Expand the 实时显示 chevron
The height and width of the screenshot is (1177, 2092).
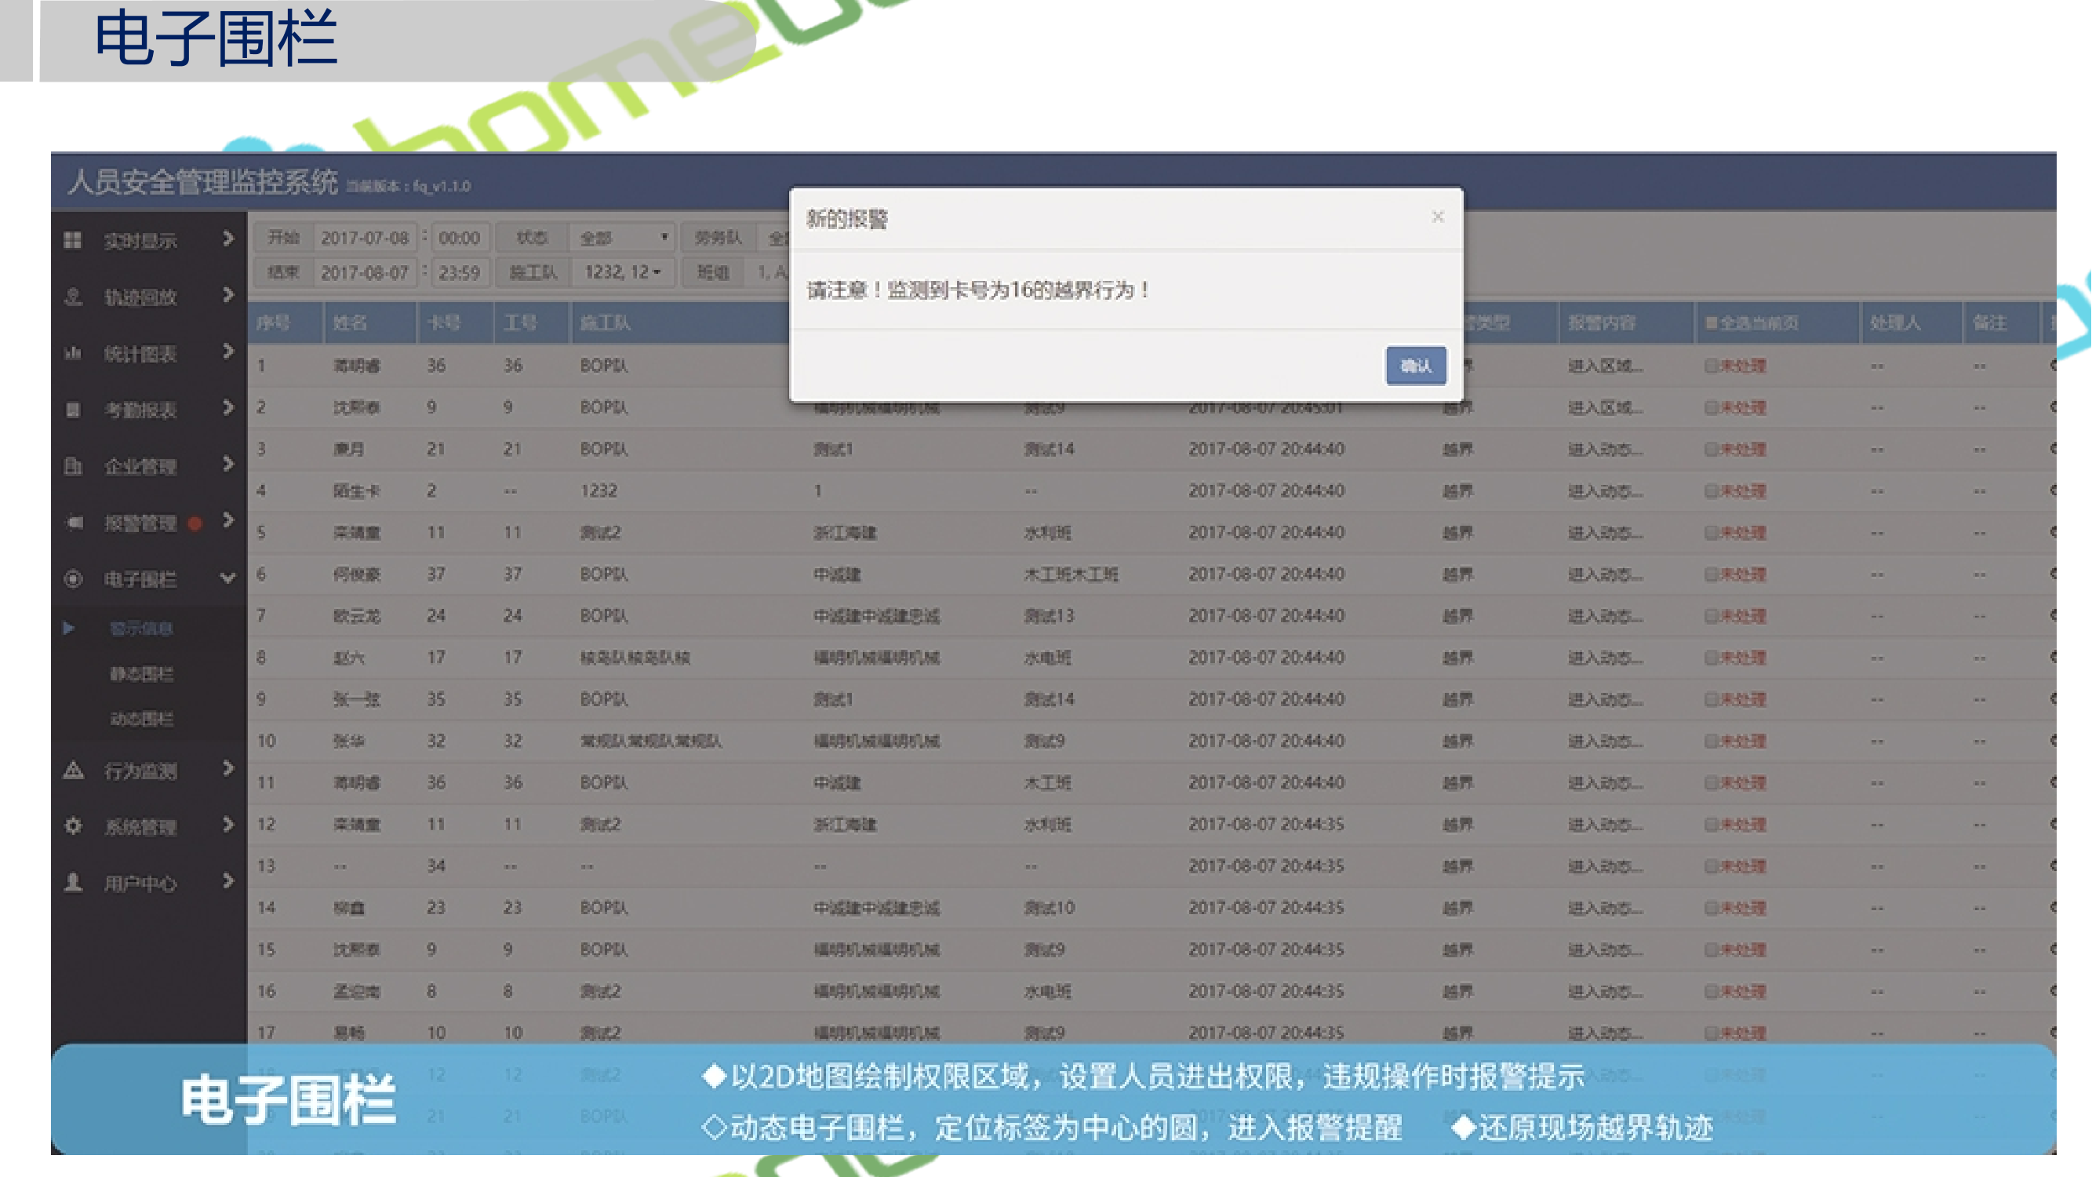click(228, 239)
